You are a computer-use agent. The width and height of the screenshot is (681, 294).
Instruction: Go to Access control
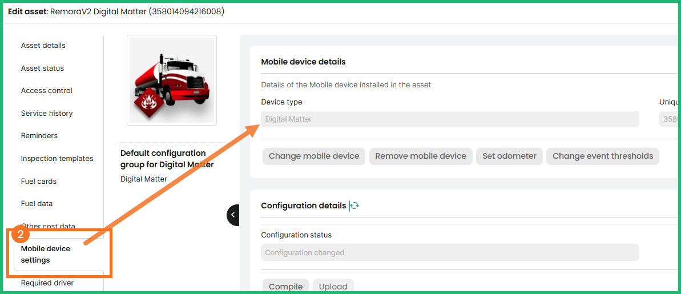point(47,91)
